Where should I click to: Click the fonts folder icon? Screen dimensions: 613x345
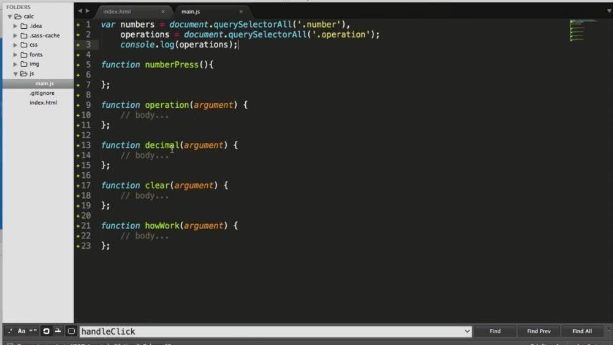pos(24,55)
